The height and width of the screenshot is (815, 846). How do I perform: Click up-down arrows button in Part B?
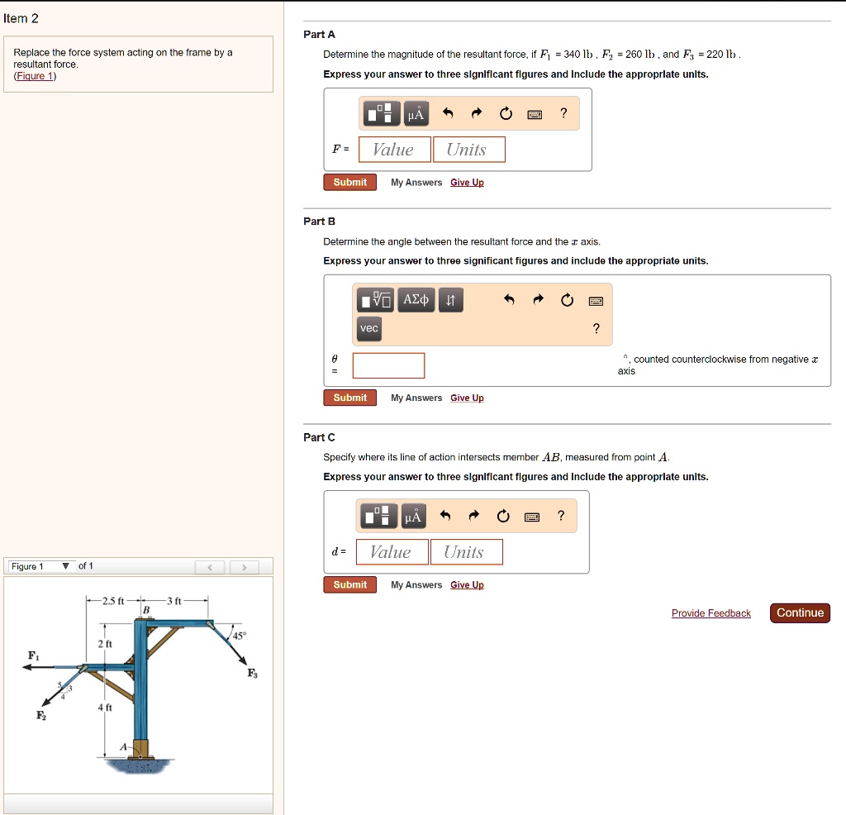click(450, 299)
